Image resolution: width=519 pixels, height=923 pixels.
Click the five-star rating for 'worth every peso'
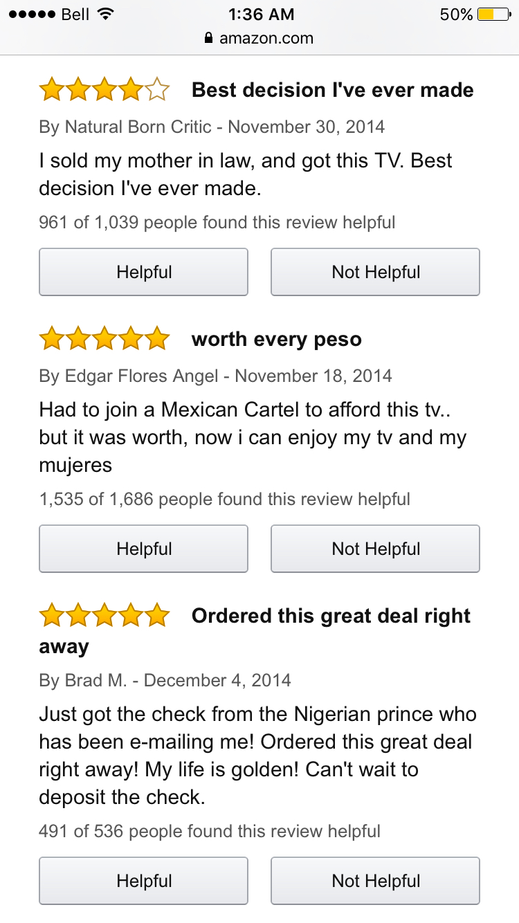point(104,339)
